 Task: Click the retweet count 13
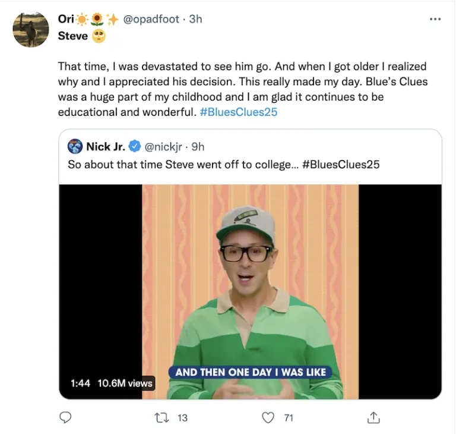point(182,418)
